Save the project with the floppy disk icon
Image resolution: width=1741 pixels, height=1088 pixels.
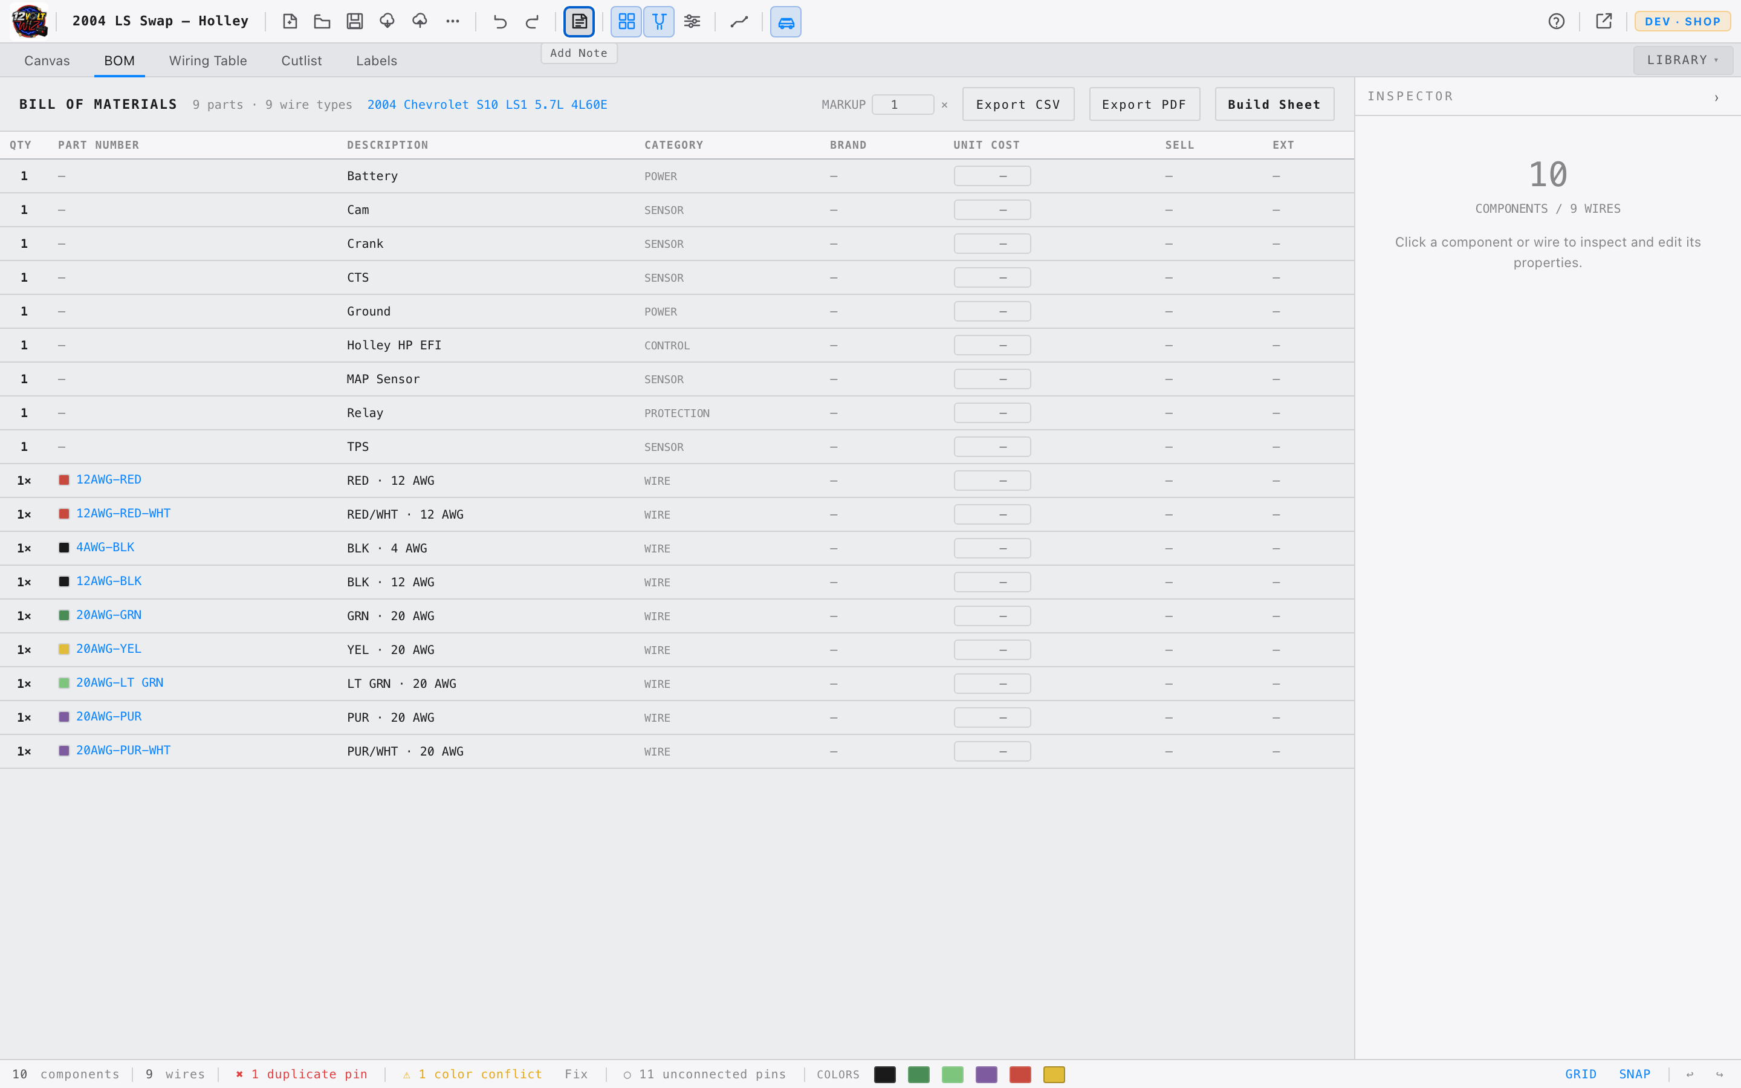point(355,22)
